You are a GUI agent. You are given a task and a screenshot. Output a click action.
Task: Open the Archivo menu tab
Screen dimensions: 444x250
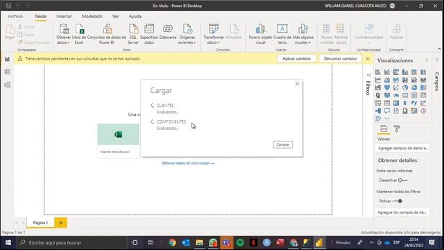15,17
